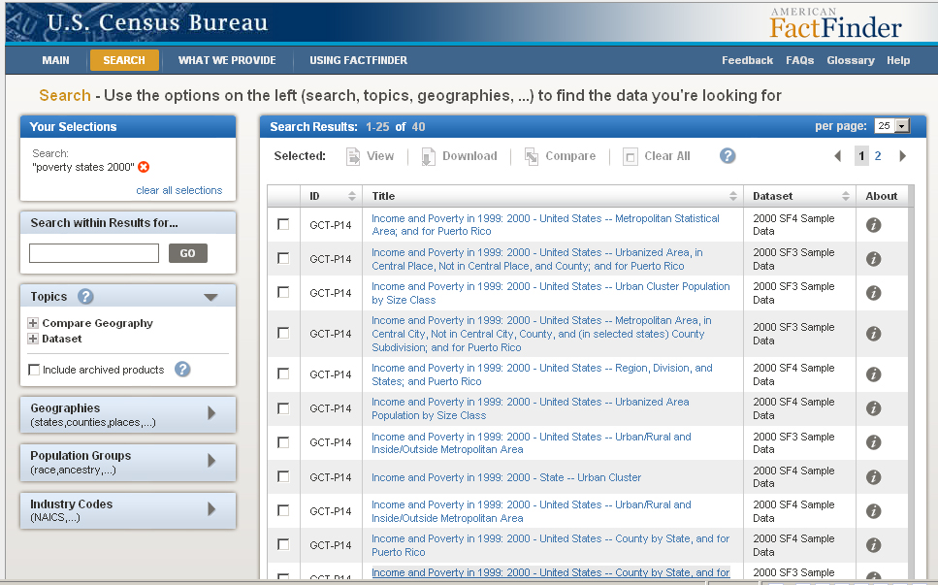Open Urban Cluster Population by Size Class title

click(x=550, y=293)
